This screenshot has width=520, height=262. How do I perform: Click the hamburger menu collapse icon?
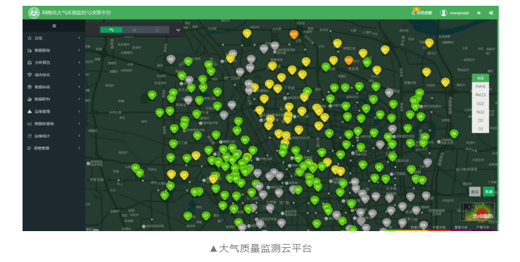(x=54, y=25)
